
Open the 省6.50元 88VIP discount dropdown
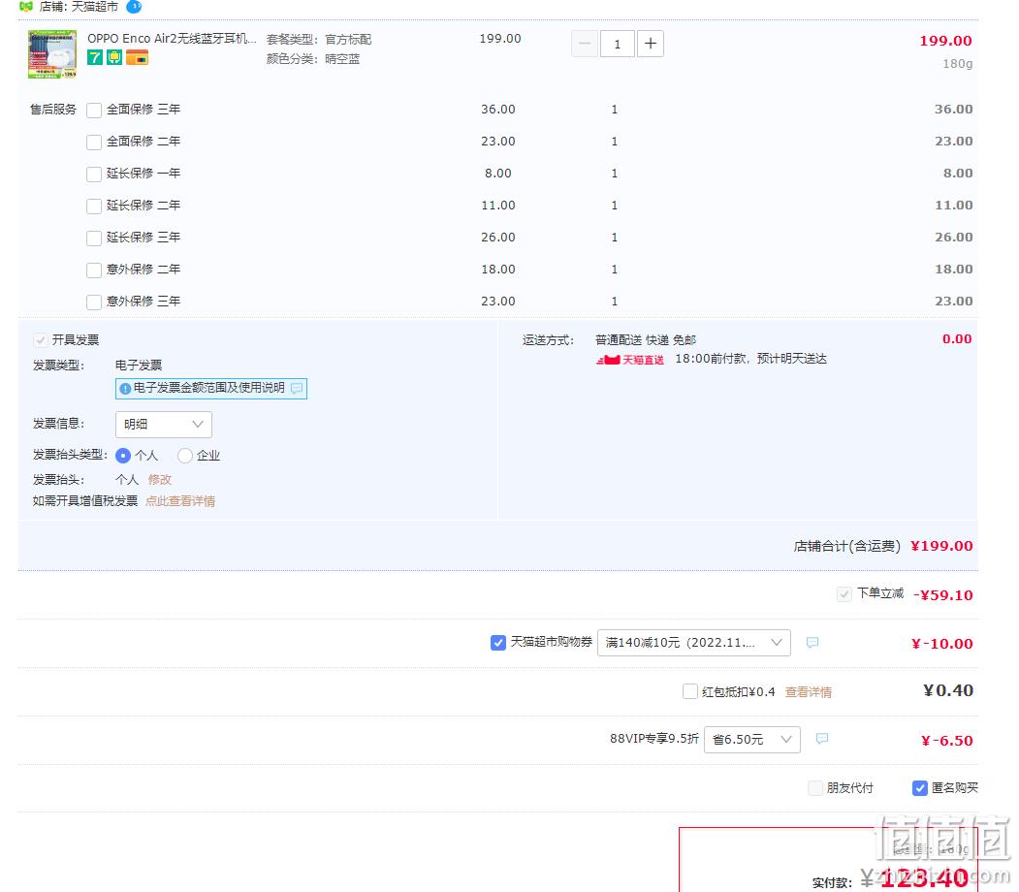tap(752, 740)
